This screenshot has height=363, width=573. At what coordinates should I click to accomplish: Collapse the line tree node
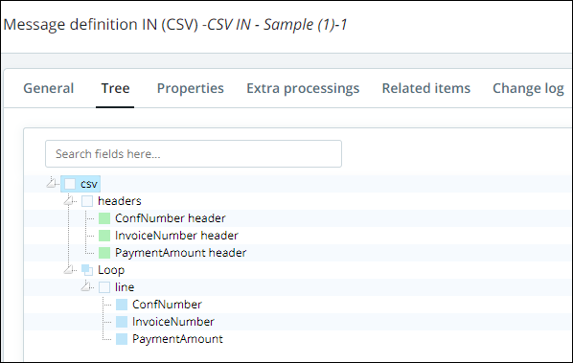coord(85,286)
